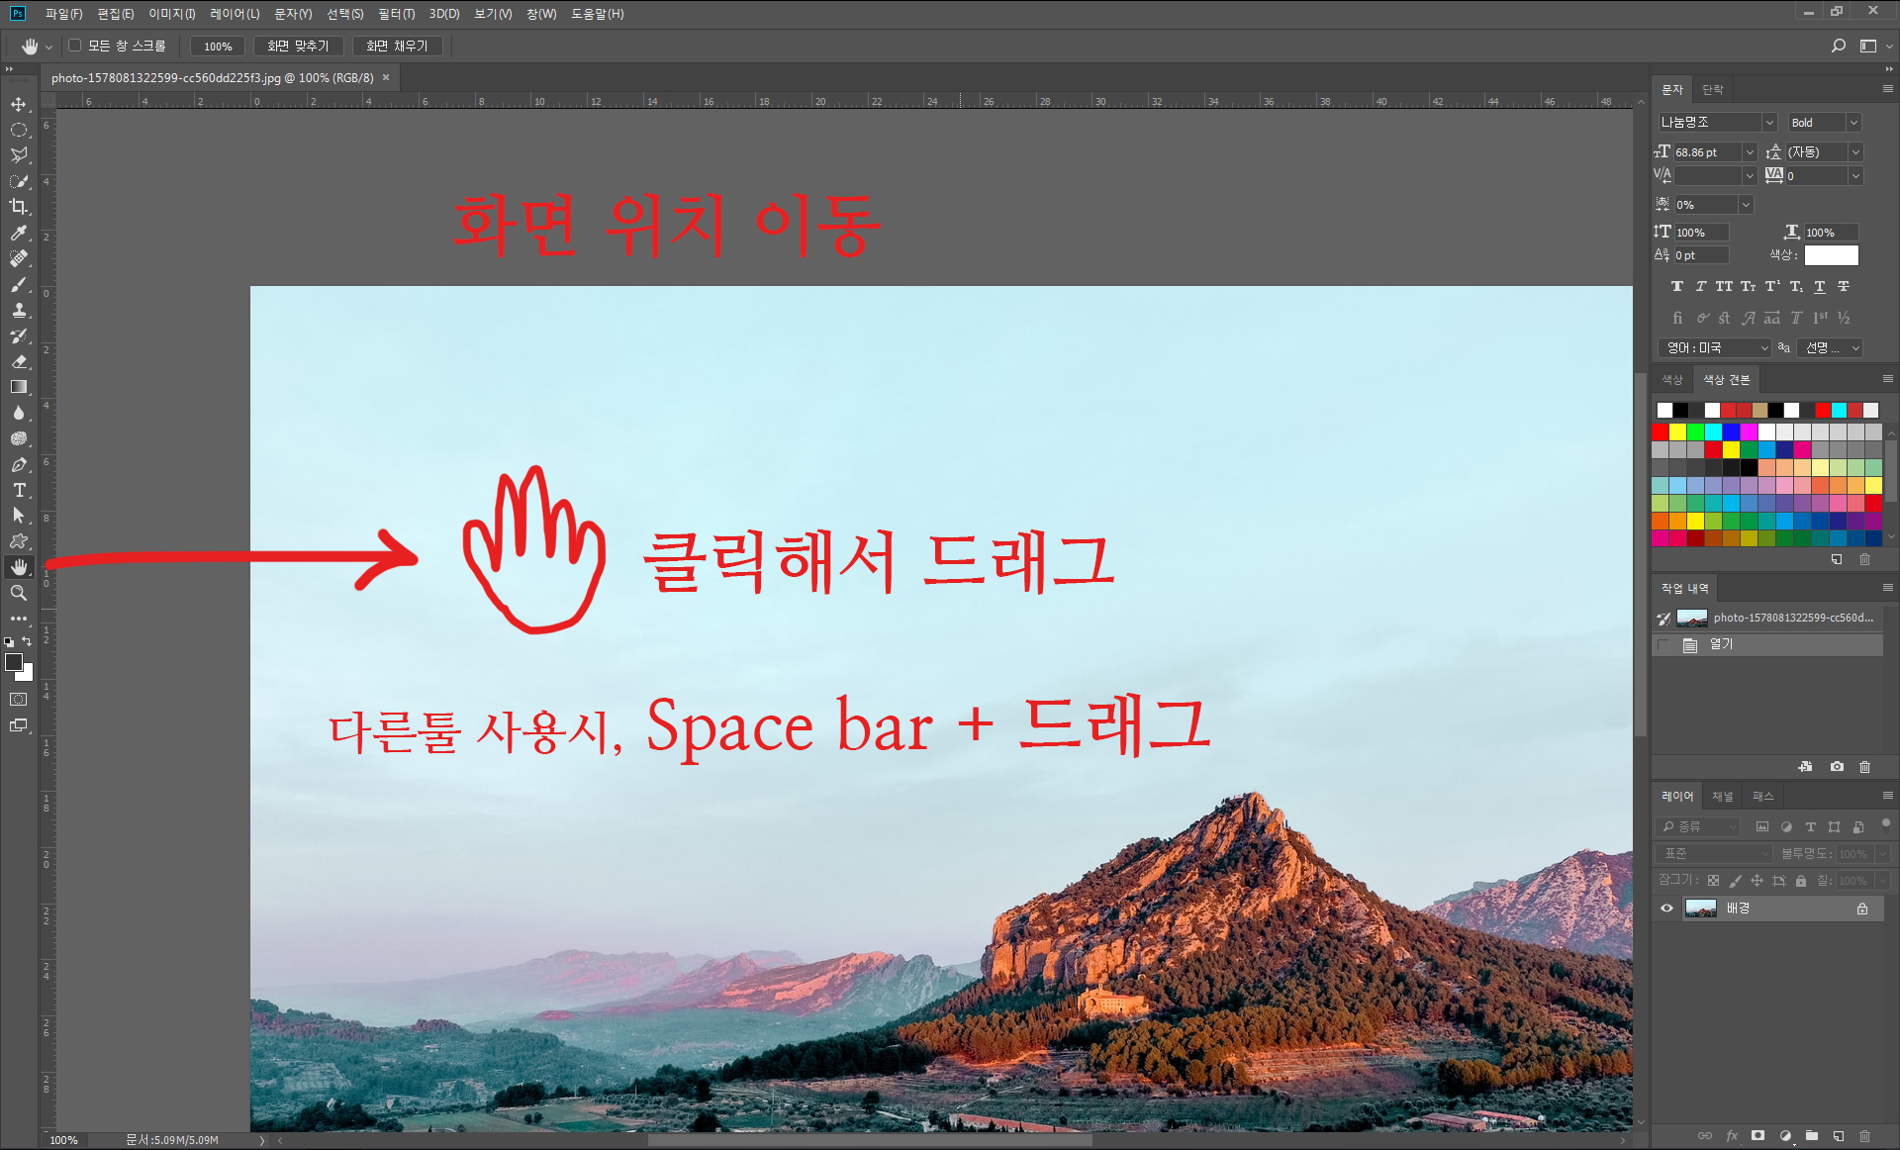Select the Brush tool
1900x1150 pixels.
19,284
